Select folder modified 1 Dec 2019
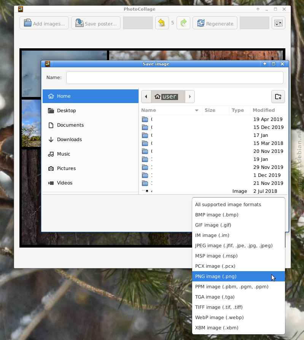This screenshot has height=340, width=304. tap(213, 175)
